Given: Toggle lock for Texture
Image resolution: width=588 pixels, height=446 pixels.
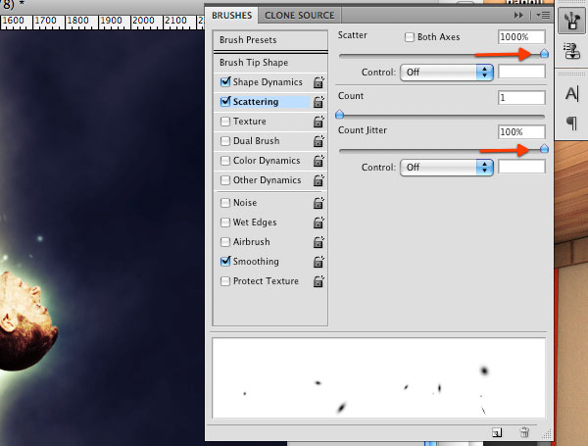Looking at the screenshot, I should click(x=318, y=122).
